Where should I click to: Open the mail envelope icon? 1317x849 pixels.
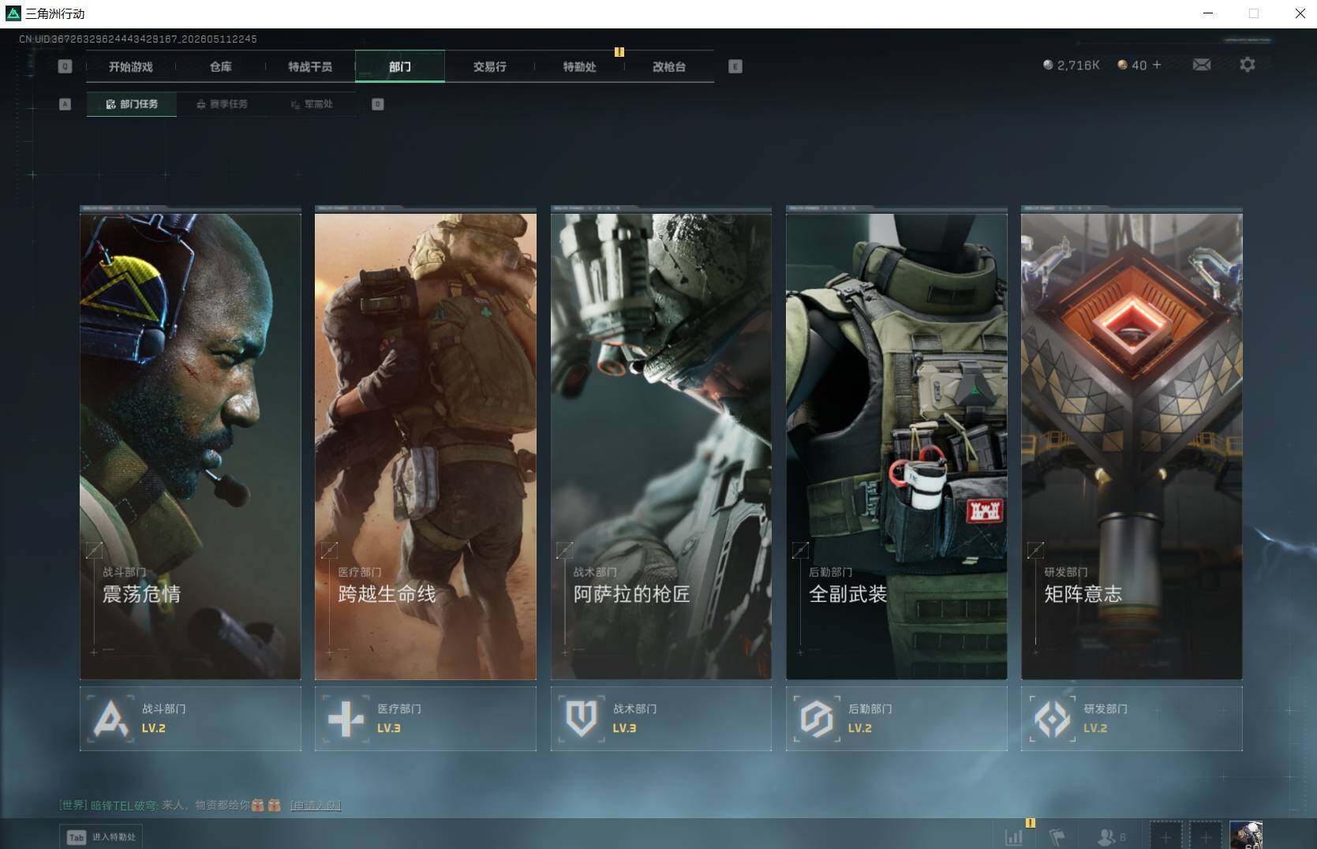pos(1202,65)
